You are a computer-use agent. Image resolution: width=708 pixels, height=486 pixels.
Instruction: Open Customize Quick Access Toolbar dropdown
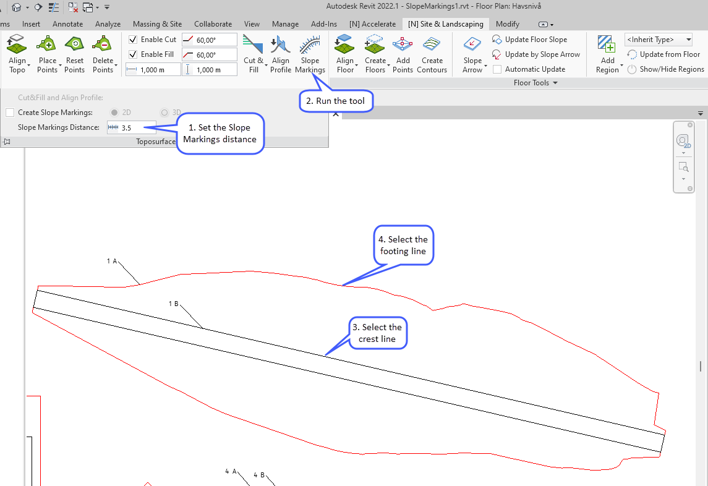(107, 7)
